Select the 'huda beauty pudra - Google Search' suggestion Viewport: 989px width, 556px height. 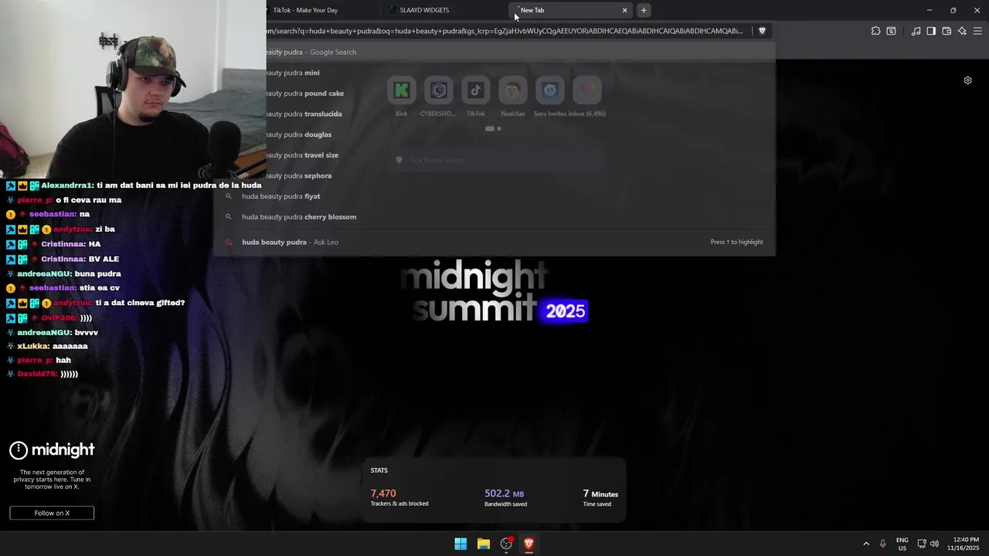[494, 52]
